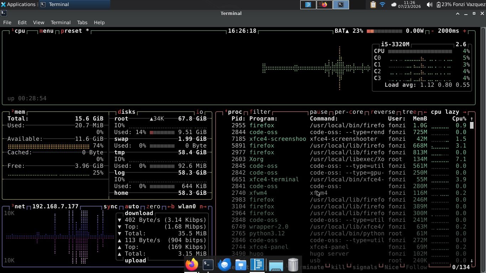The width and height of the screenshot is (486, 273).
Task: Open the btop menu option in cpu box
Action: pos(47,31)
